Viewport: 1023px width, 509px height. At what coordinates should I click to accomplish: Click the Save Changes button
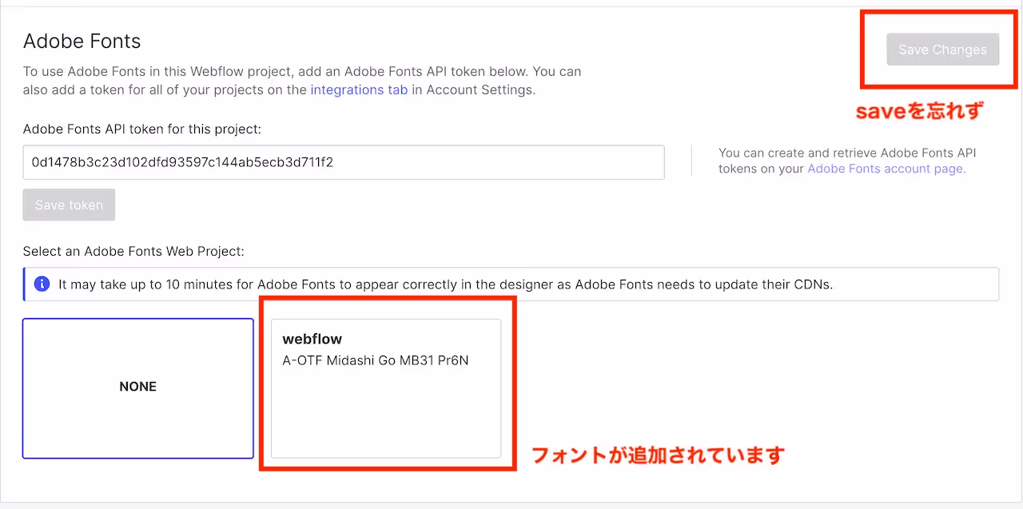coord(942,50)
